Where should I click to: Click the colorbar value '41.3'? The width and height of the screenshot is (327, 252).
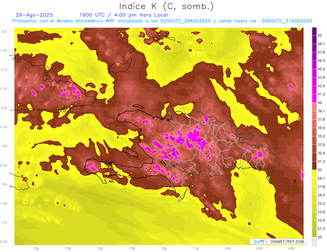tap(321, 94)
